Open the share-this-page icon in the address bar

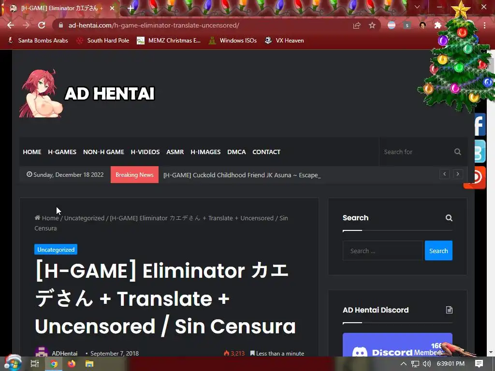pos(357,25)
